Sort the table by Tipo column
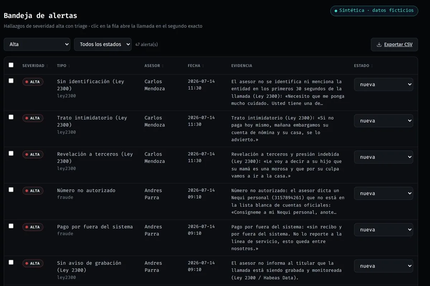Screen dimensions: 430x286 (63, 66)
